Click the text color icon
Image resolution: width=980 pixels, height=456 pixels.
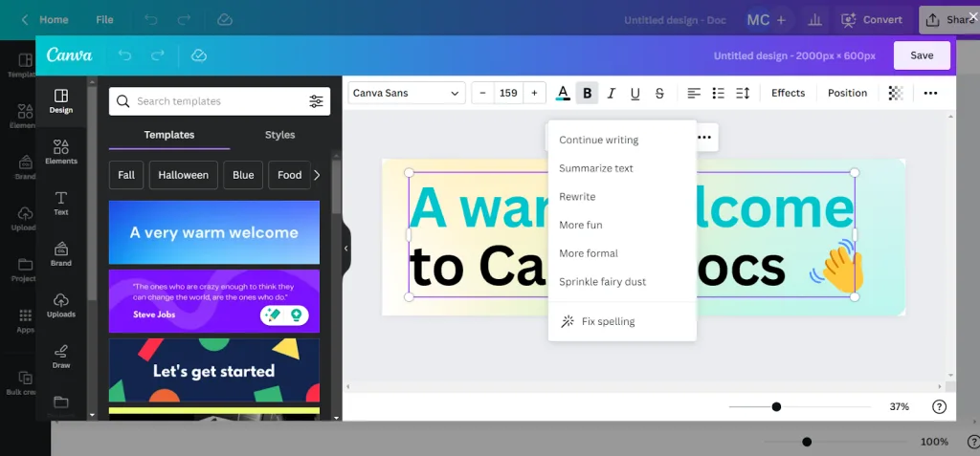pyautogui.click(x=563, y=93)
